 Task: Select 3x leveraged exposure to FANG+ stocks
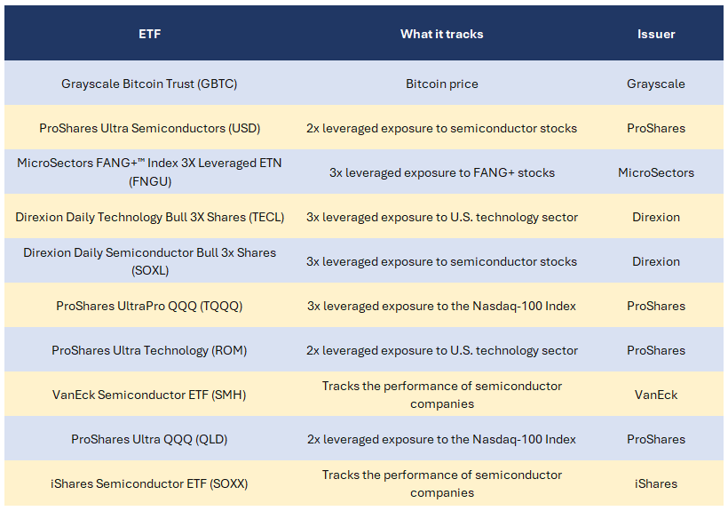pyautogui.click(x=441, y=172)
